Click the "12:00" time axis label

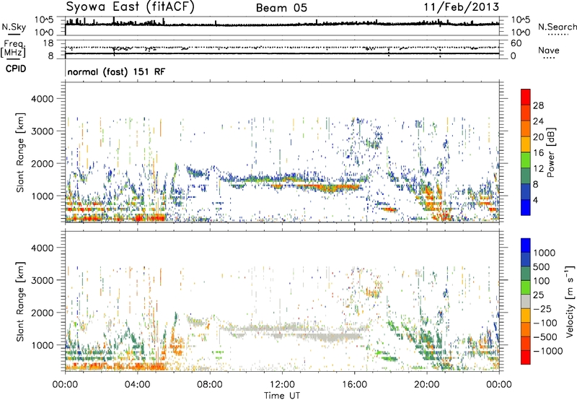282,385
